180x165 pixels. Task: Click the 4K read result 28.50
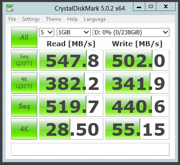pyautogui.click(x=71, y=129)
